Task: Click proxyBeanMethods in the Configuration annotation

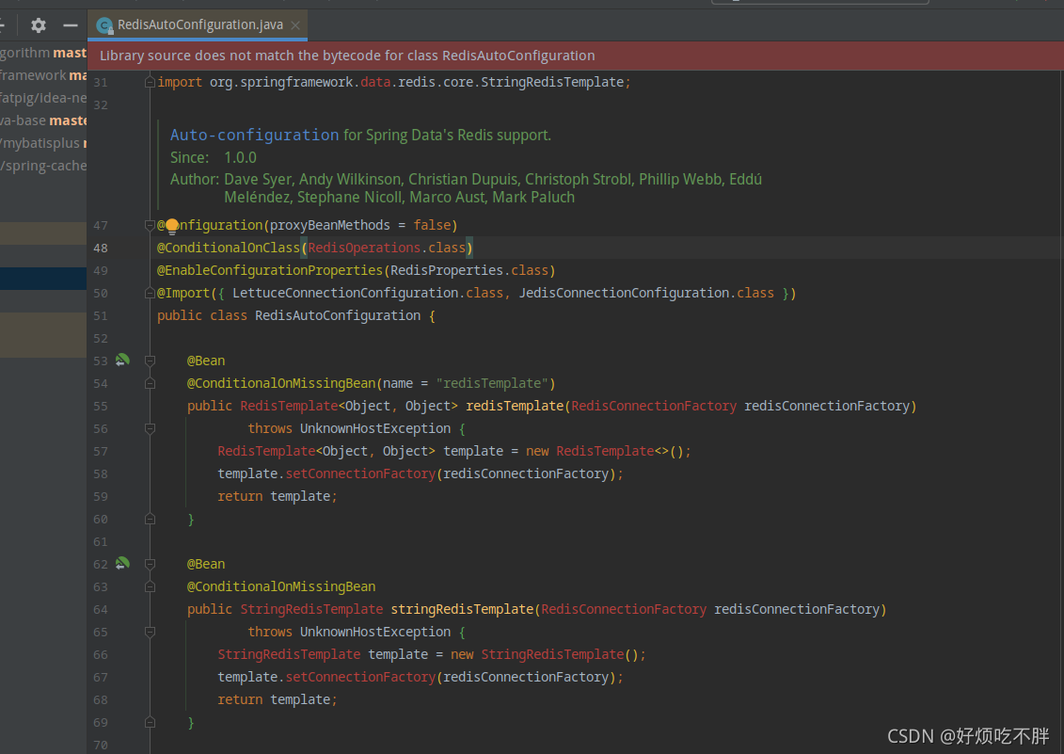Action: 330,225
